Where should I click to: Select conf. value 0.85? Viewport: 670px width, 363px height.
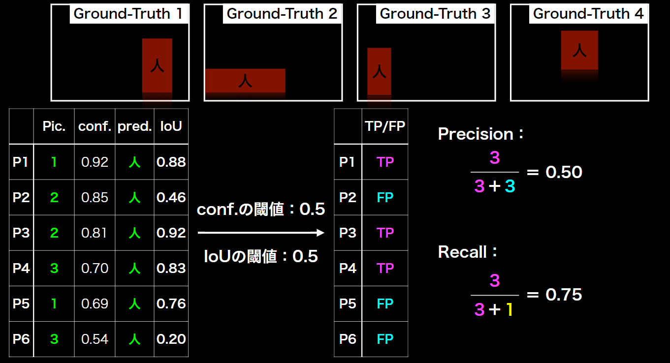click(95, 197)
